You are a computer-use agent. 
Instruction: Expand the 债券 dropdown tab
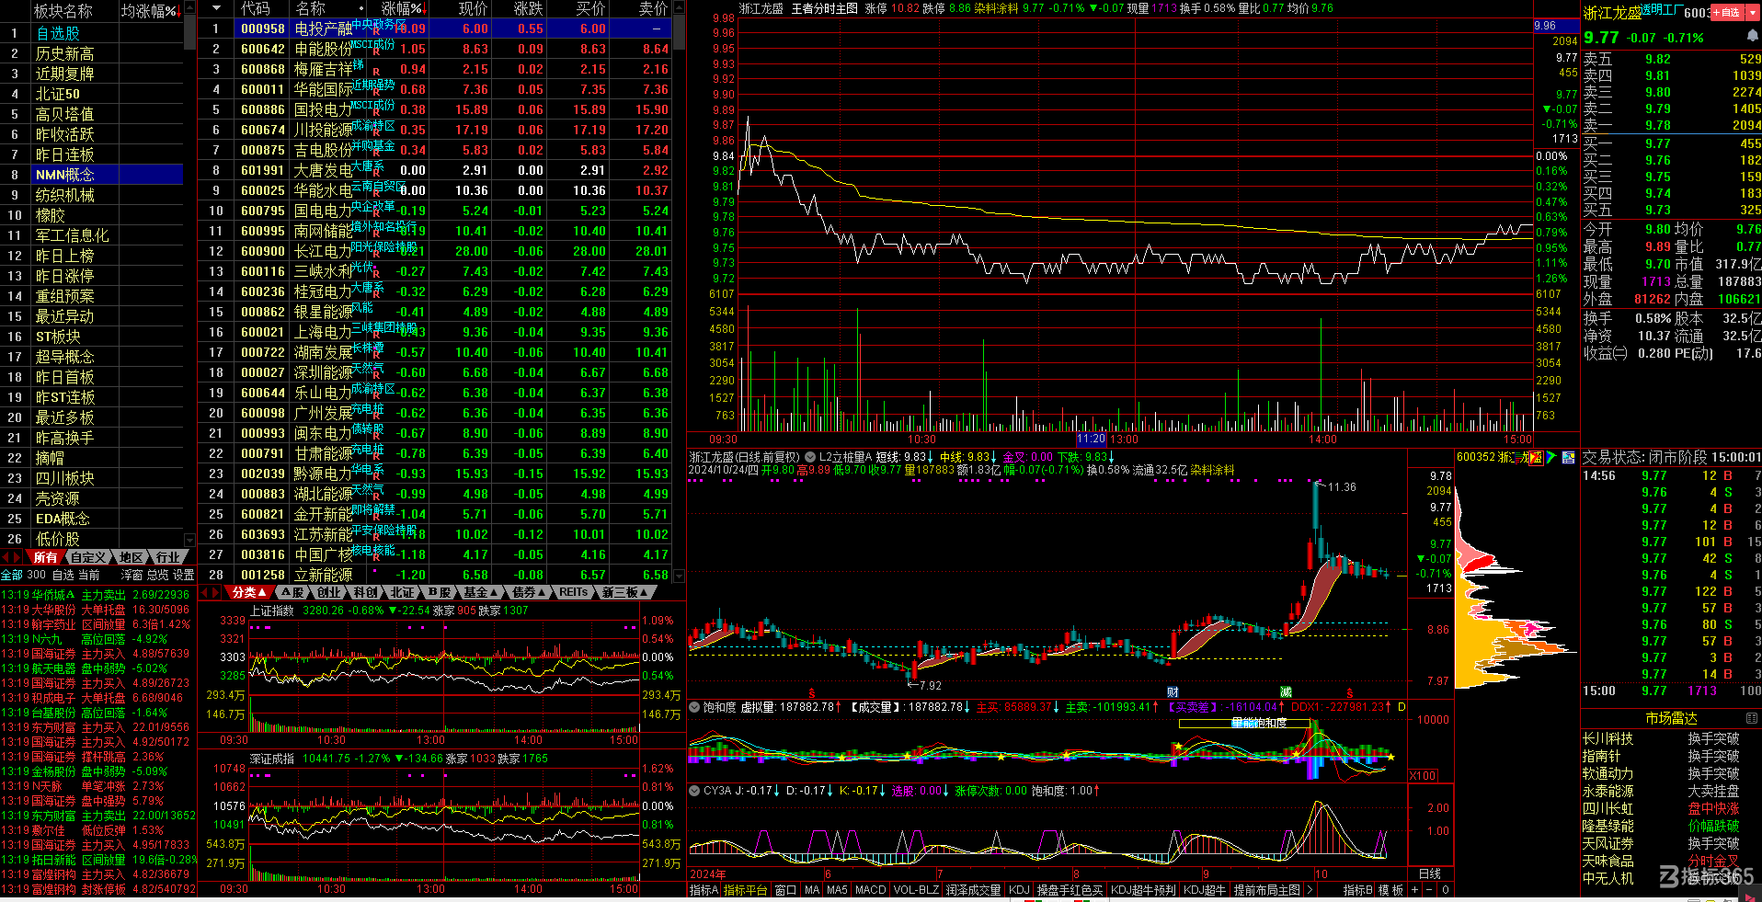coord(530,592)
